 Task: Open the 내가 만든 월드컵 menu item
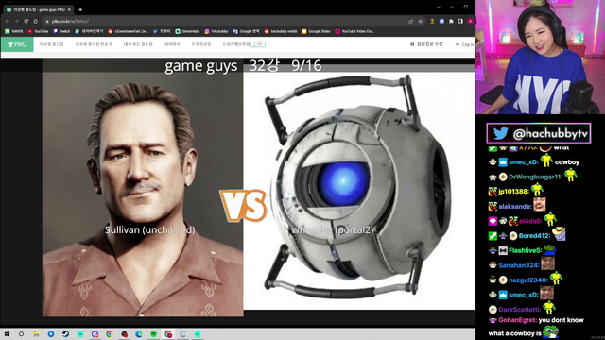click(x=138, y=44)
